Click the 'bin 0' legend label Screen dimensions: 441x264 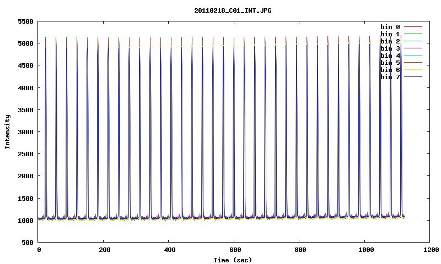coord(390,27)
